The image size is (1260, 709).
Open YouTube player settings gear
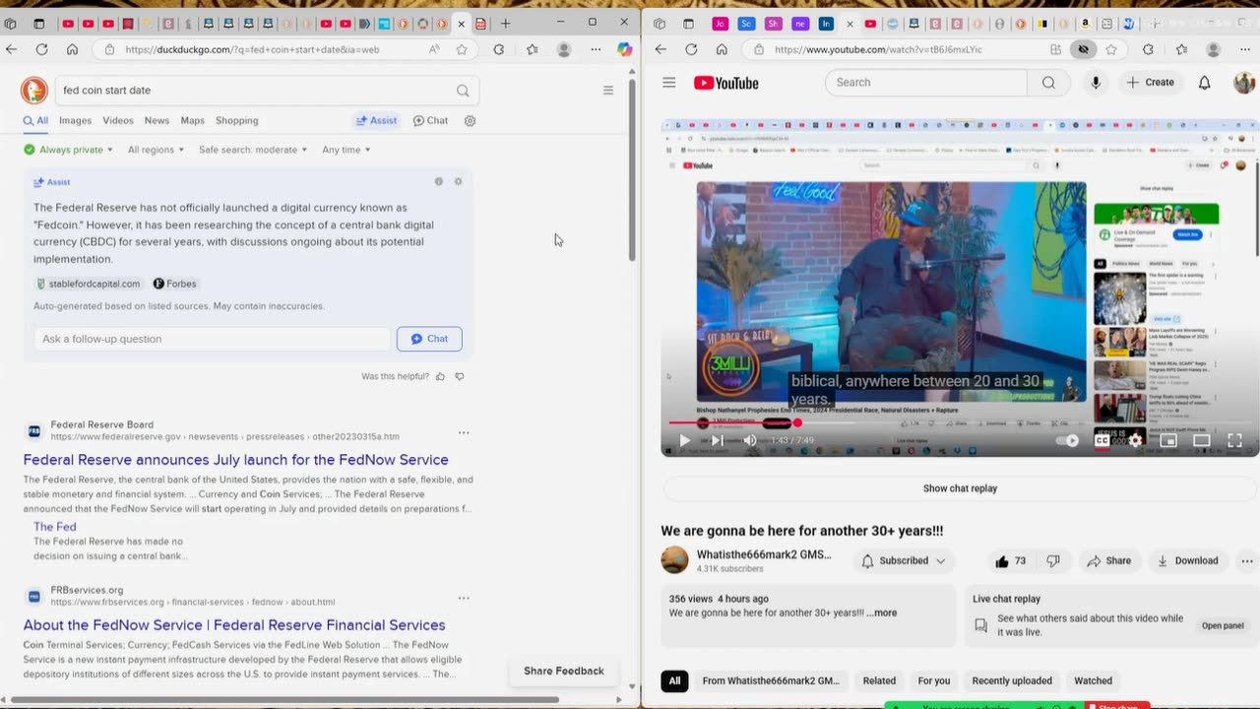pos(1135,440)
